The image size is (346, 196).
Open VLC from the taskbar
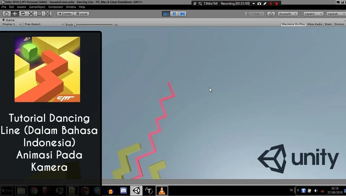click(x=162, y=191)
